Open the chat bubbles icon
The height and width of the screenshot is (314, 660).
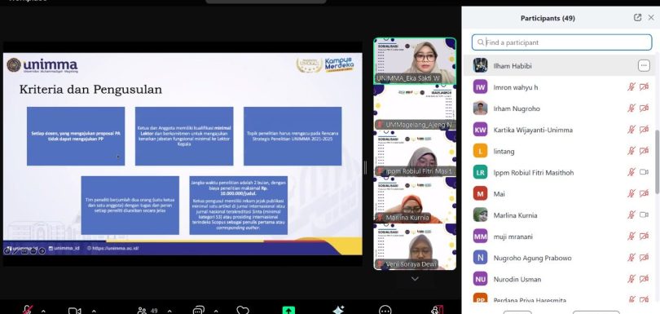point(198,311)
